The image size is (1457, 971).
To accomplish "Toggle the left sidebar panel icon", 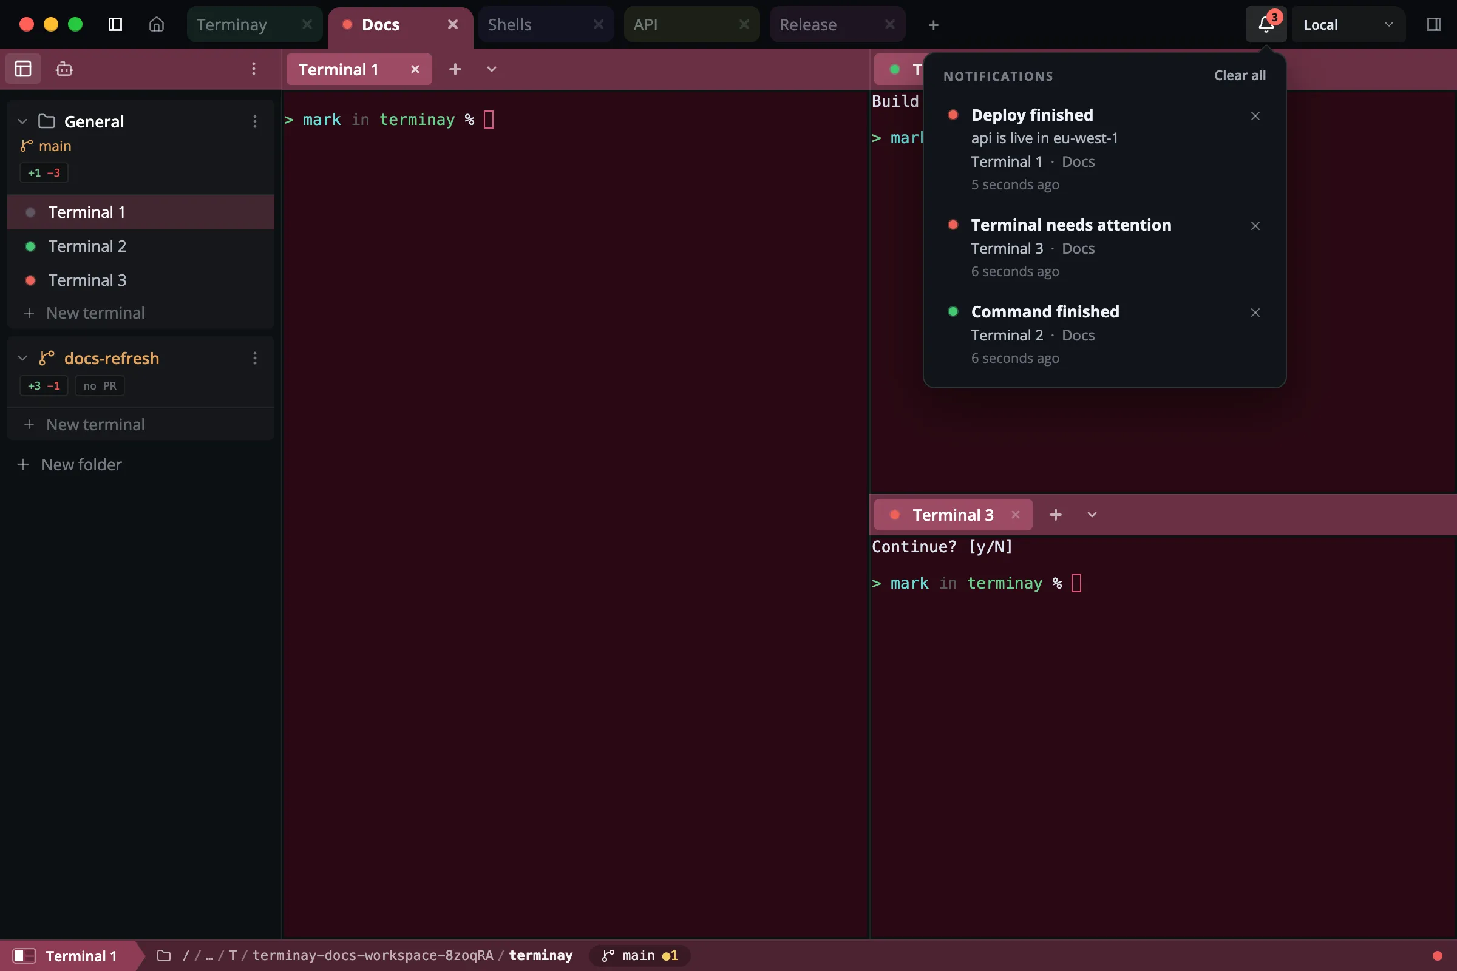I will pyautogui.click(x=115, y=24).
